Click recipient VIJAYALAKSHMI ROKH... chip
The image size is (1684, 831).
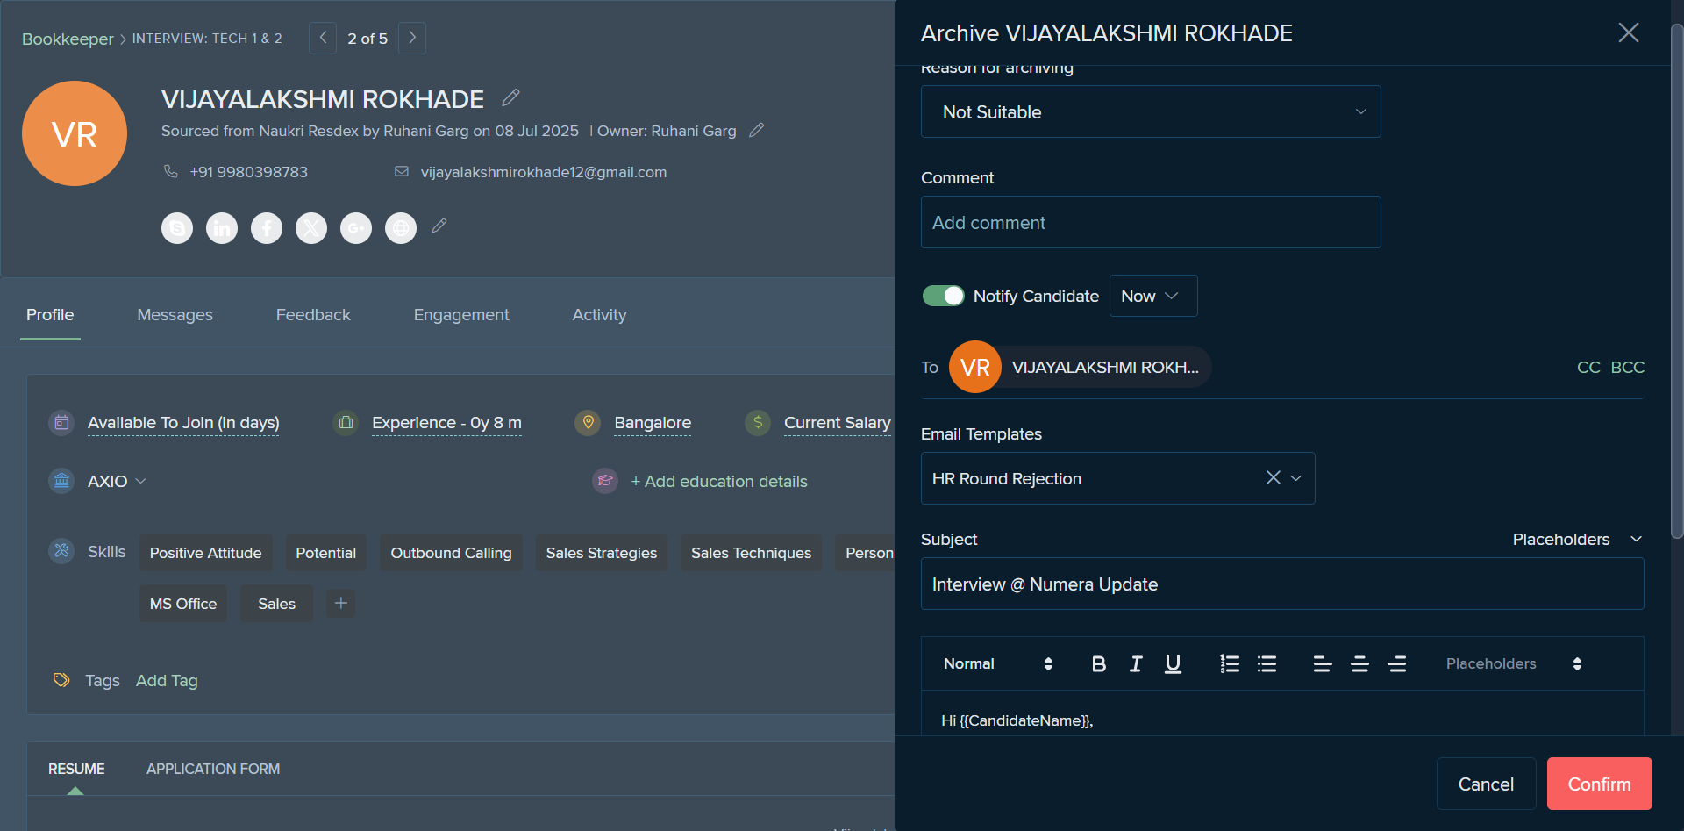(1081, 367)
